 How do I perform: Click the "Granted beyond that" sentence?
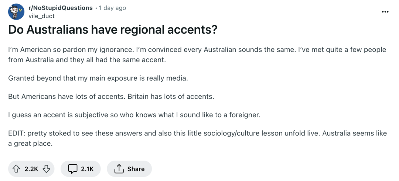pos(99,78)
